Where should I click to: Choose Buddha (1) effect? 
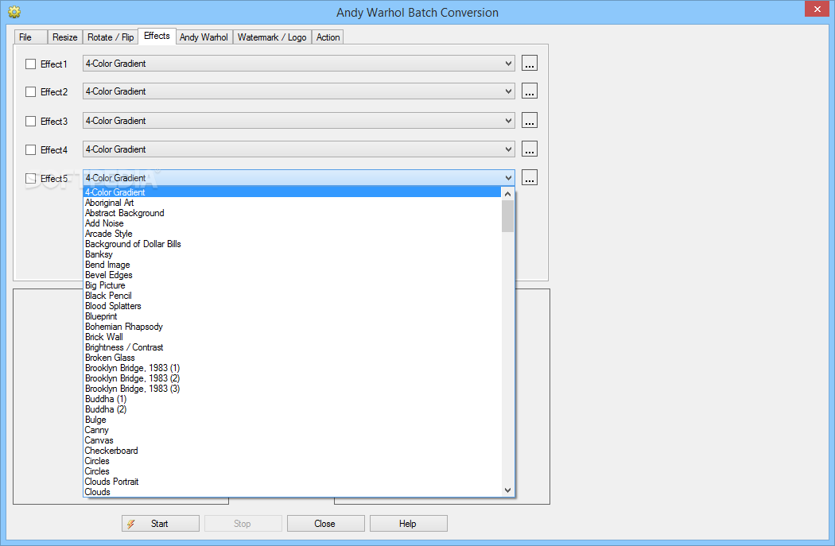point(292,399)
